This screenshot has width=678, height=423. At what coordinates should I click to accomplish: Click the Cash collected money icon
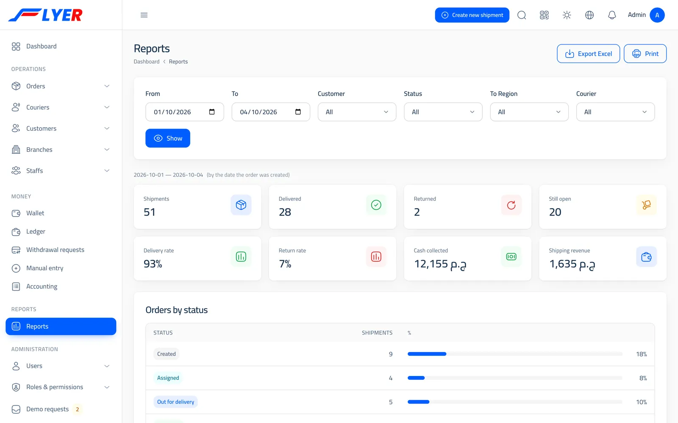[x=511, y=257]
